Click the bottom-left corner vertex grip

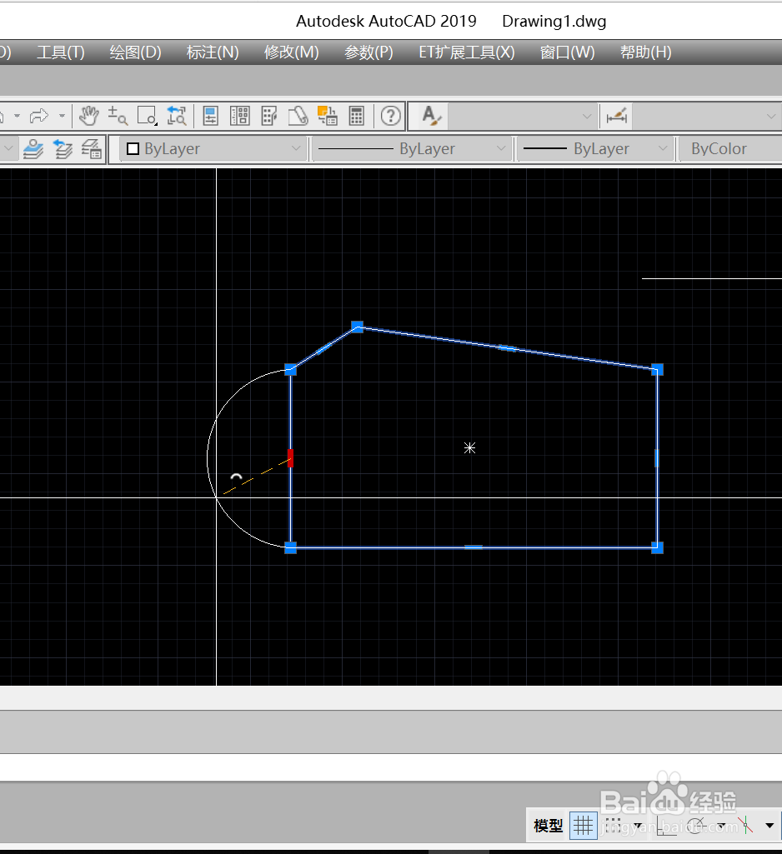pos(290,547)
